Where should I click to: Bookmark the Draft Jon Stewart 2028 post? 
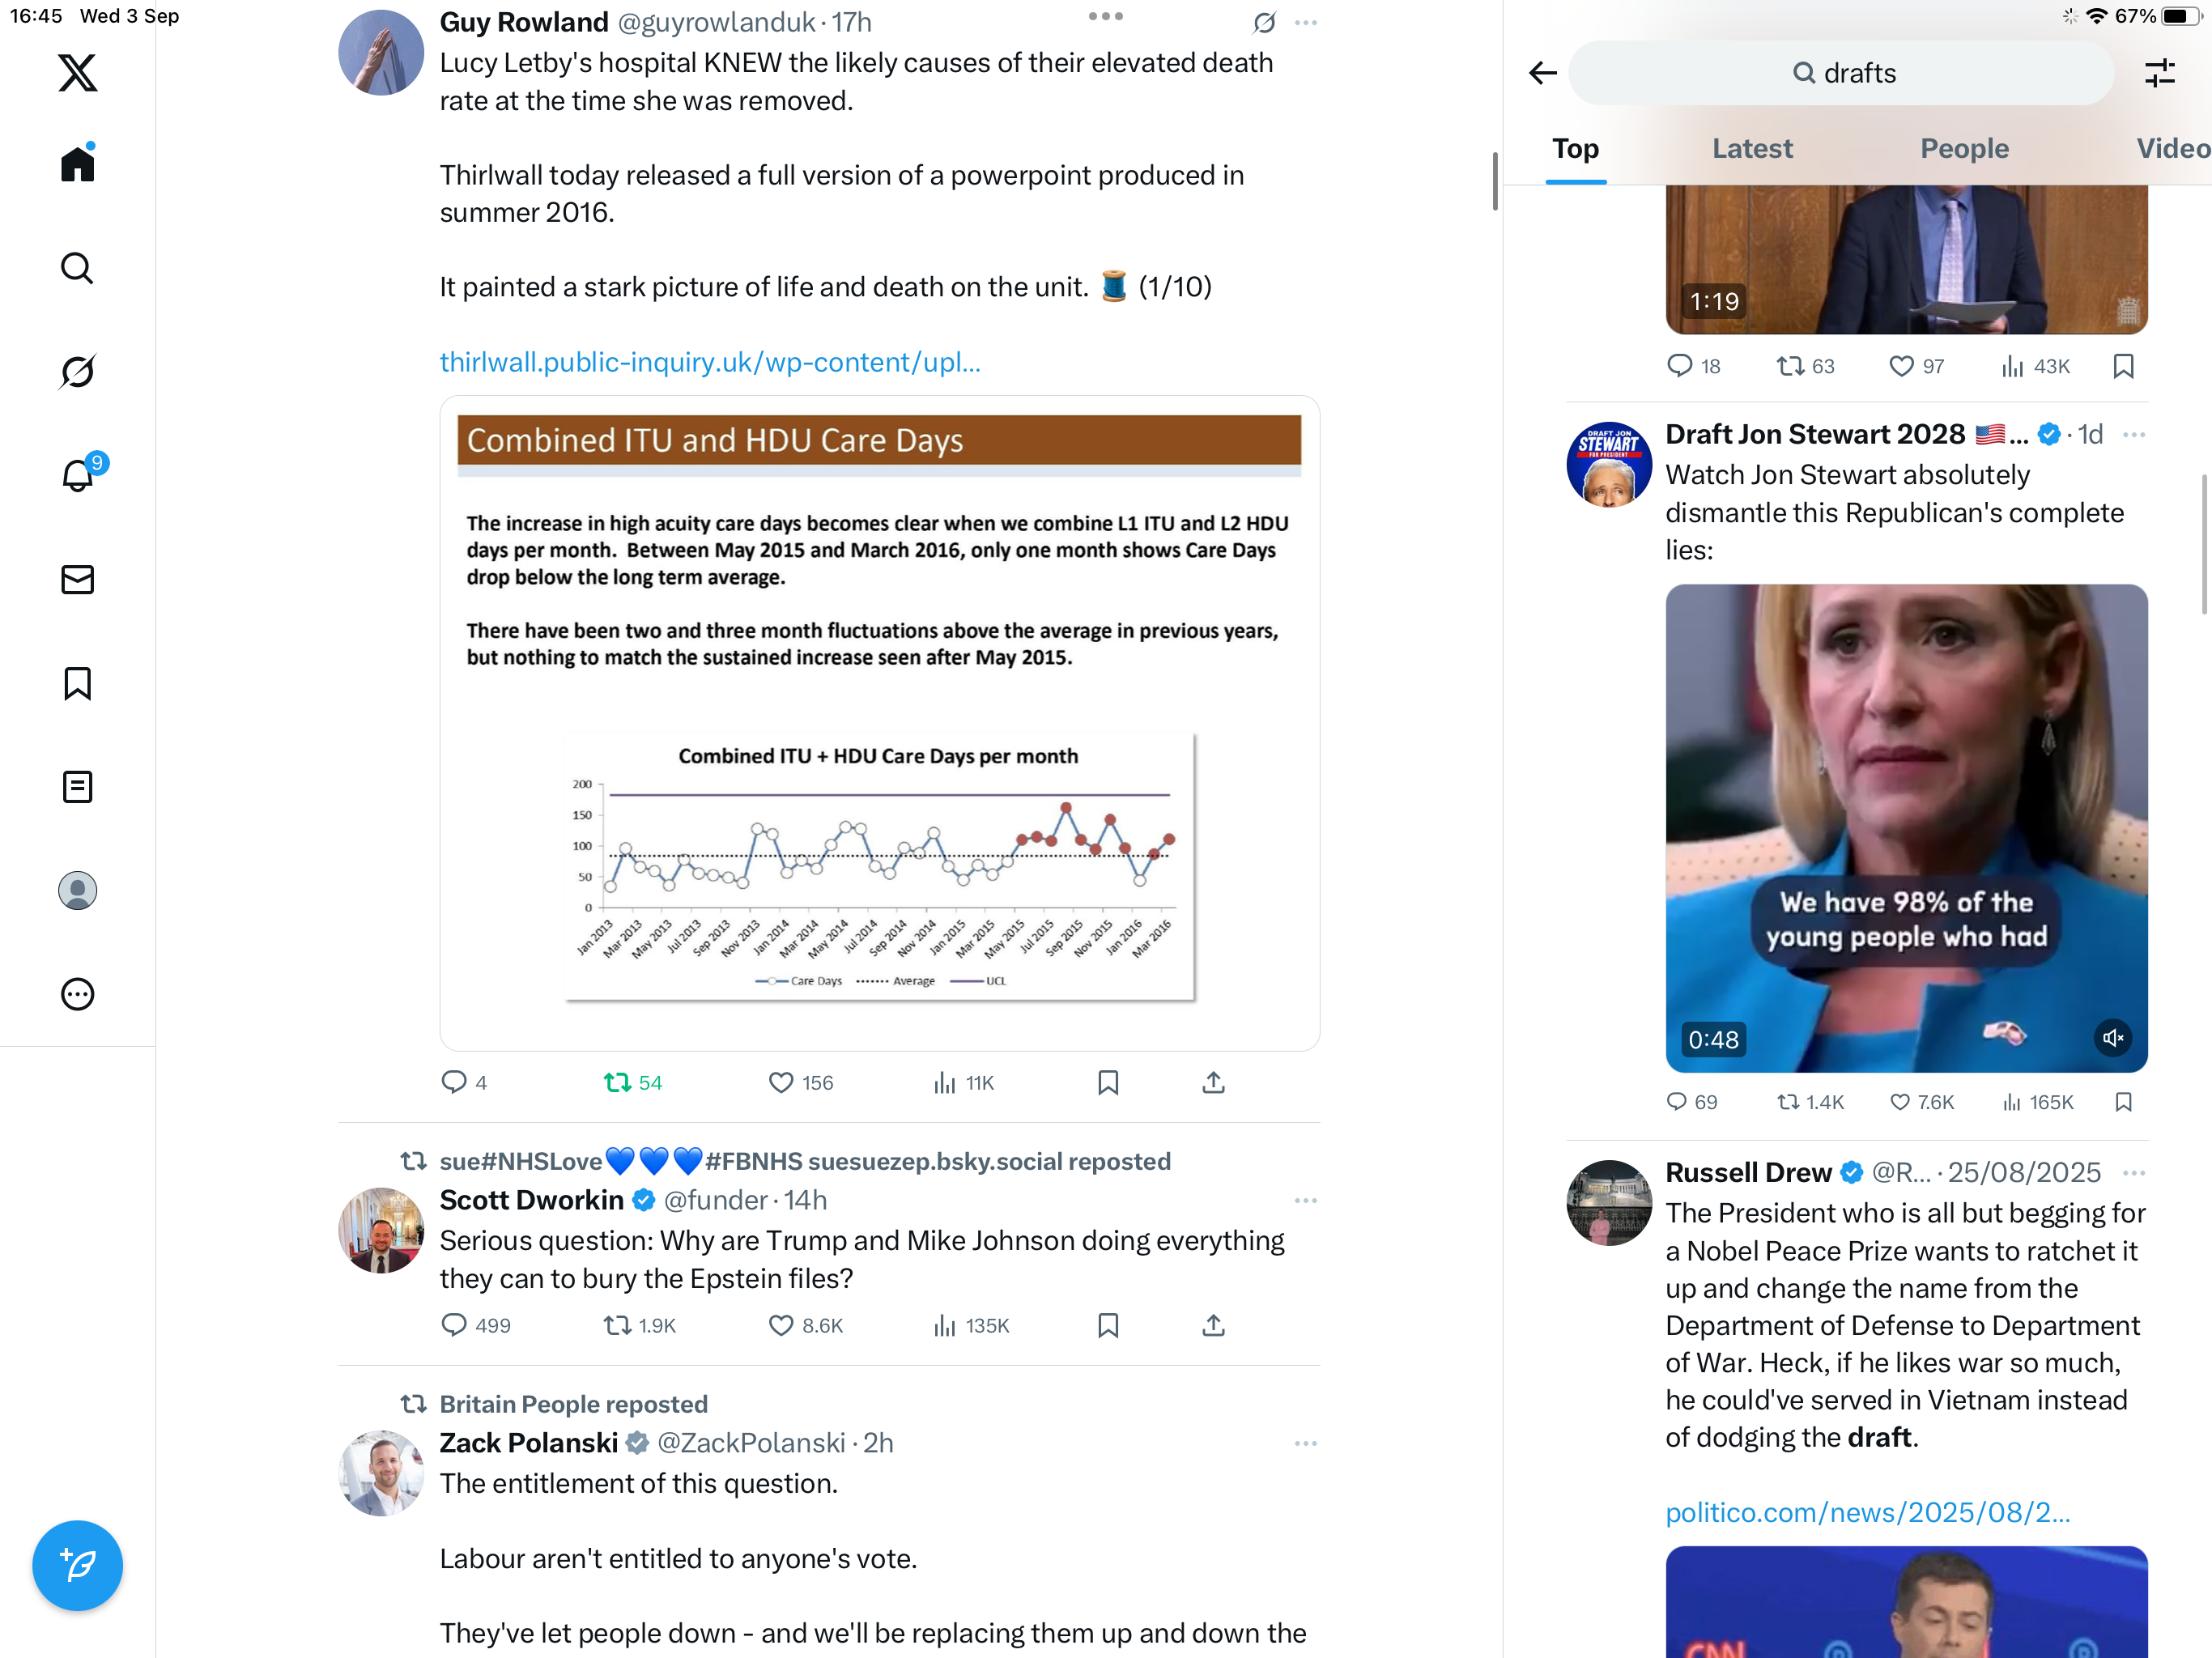tap(2124, 1101)
